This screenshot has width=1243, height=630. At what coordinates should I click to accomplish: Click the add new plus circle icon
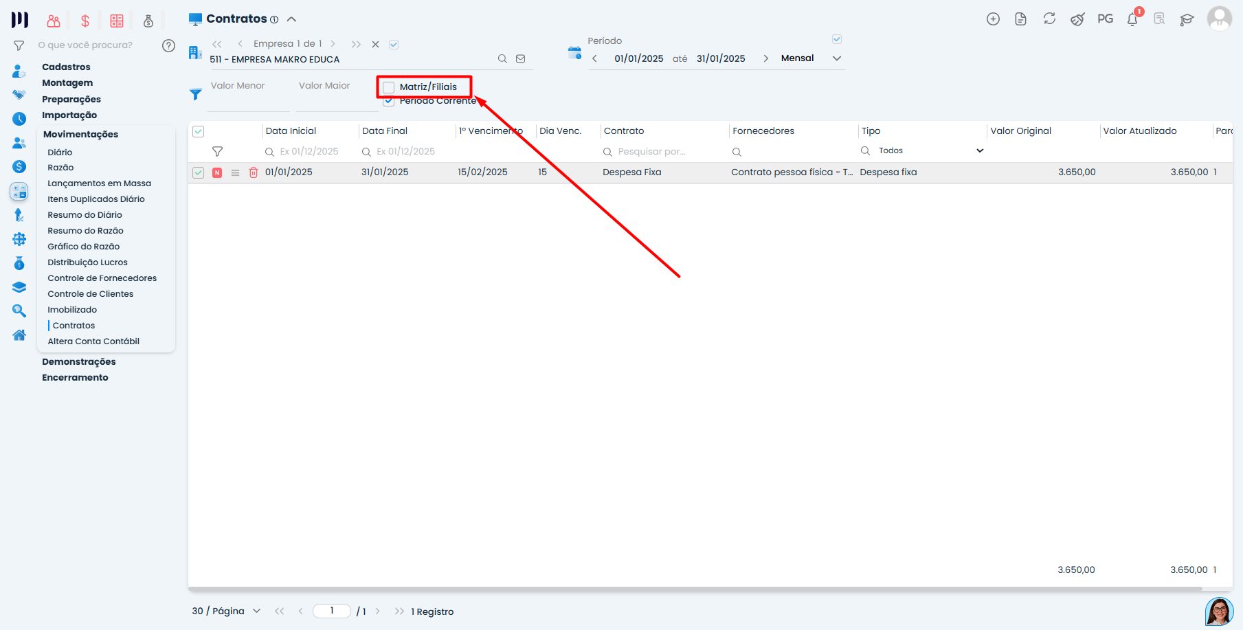click(993, 19)
